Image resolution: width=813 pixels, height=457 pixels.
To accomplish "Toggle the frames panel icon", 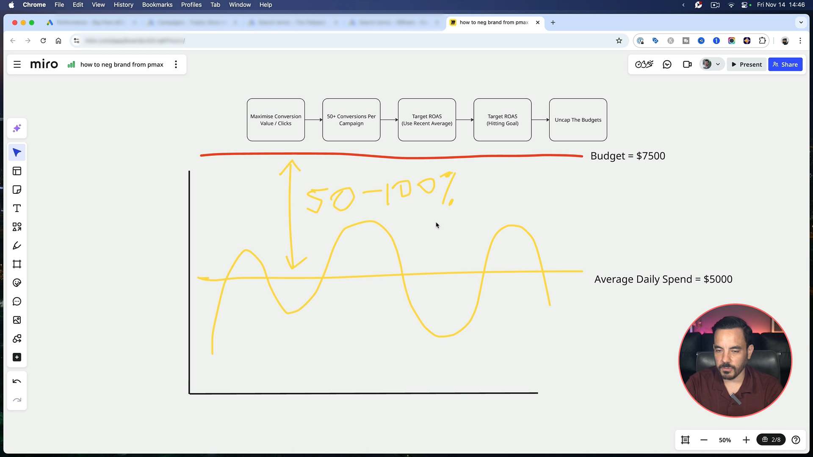I will pos(685,440).
